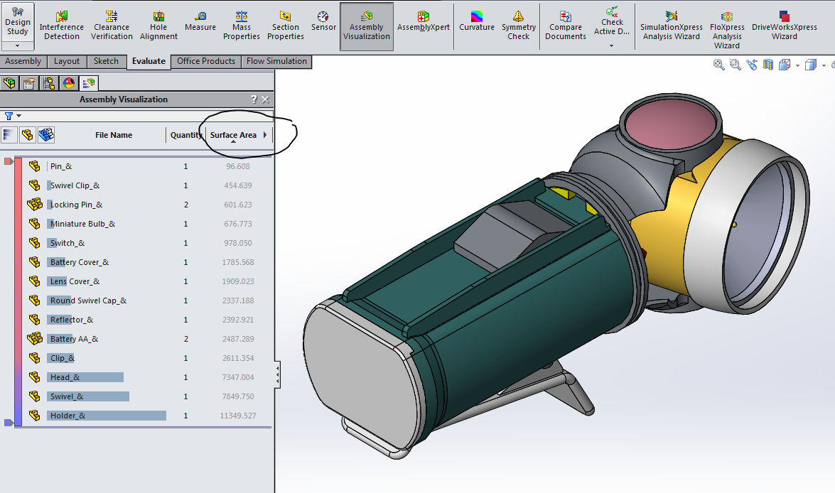Sort by the File Name column header
835x493 pixels.
114,135
